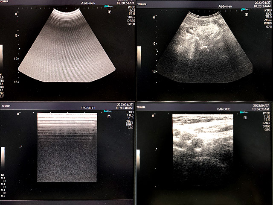Image resolution: width=273 pixels, height=205 pixels.
Task: Click the 21fps frame rate value
Action: click(x=268, y=20)
